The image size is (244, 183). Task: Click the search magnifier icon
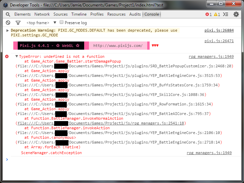point(8,14)
